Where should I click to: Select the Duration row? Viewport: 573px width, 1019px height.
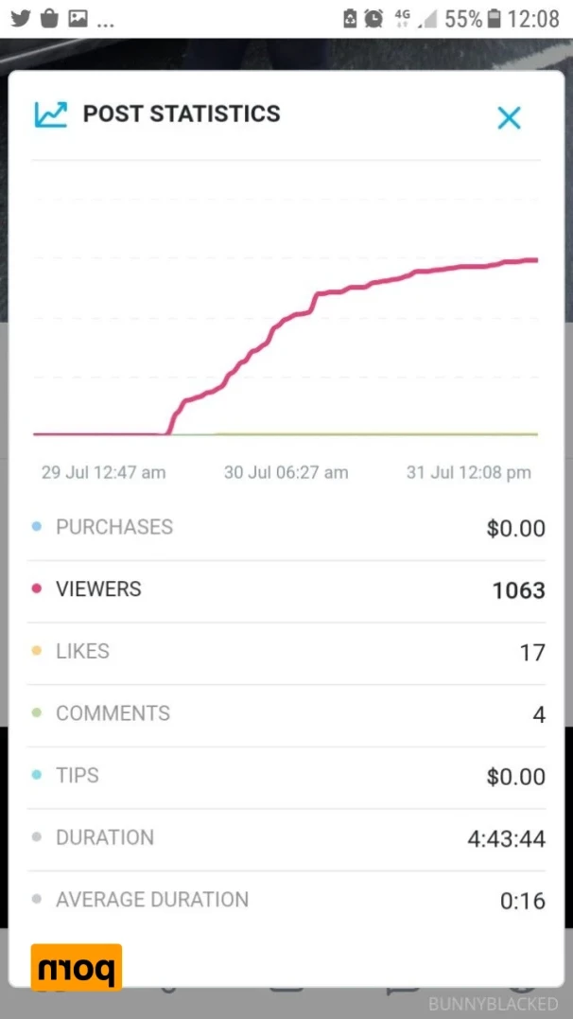286,839
